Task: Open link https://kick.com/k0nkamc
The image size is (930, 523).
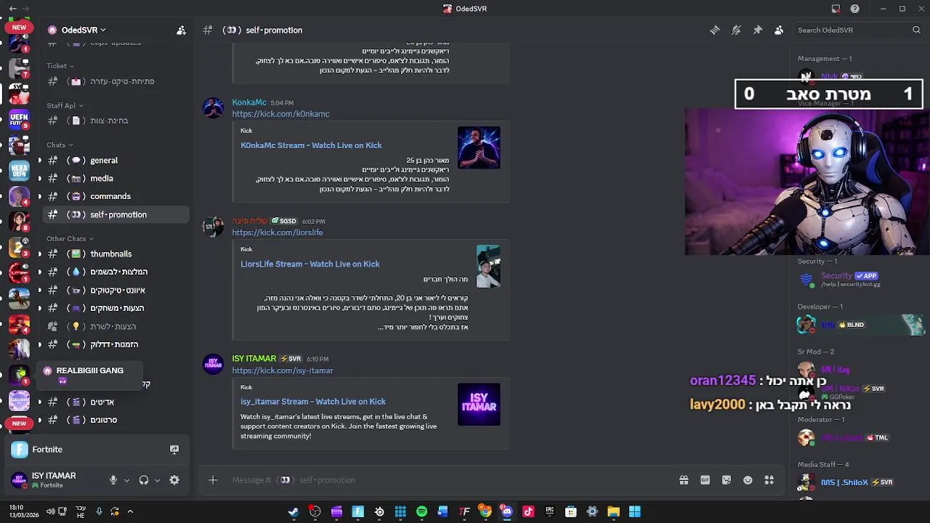Action: coord(280,114)
